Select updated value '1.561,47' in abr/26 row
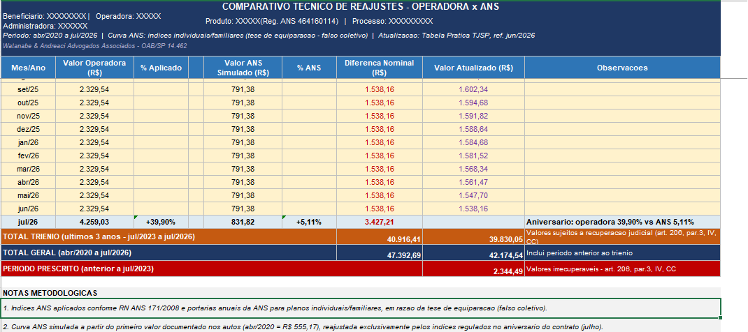 (473, 182)
